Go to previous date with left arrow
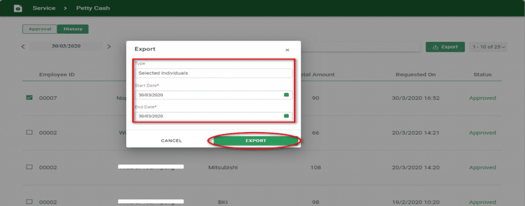This screenshot has width=525, height=206. pos(23,47)
